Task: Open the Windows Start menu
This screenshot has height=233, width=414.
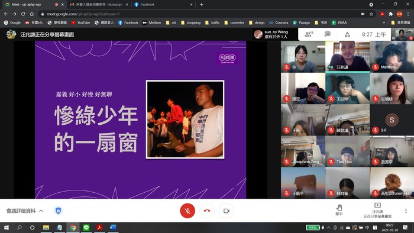Action: (7, 228)
